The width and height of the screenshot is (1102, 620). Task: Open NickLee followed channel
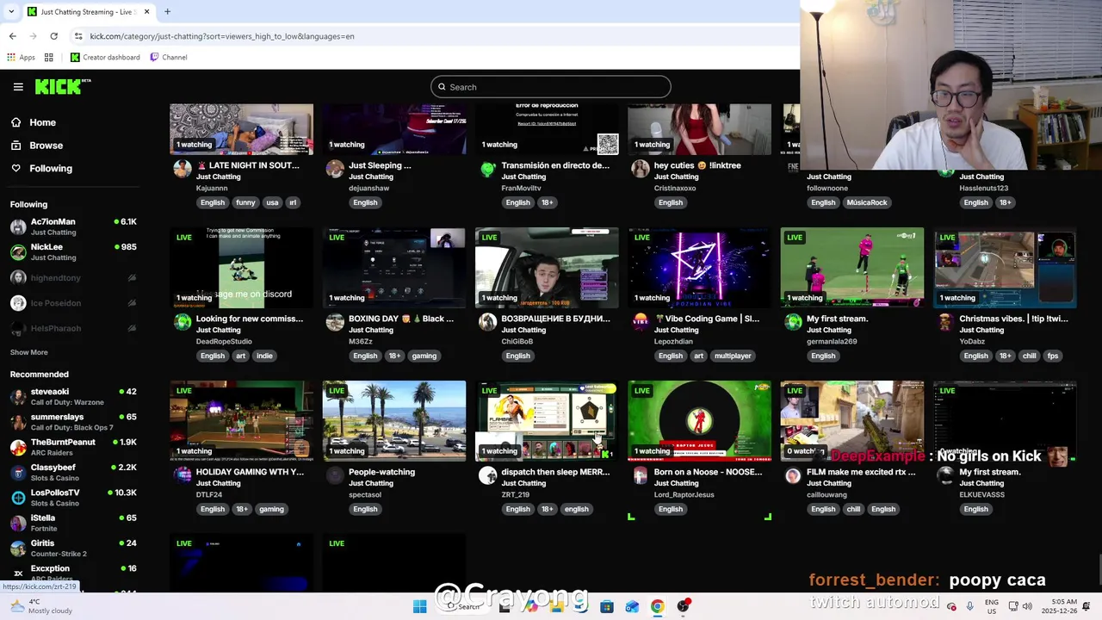73,251
